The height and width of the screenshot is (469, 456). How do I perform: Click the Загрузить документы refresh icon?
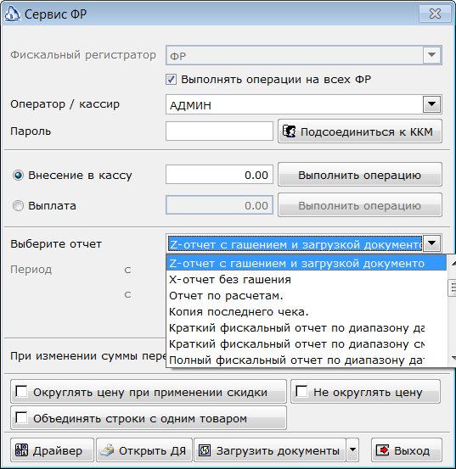coord(205,450)
